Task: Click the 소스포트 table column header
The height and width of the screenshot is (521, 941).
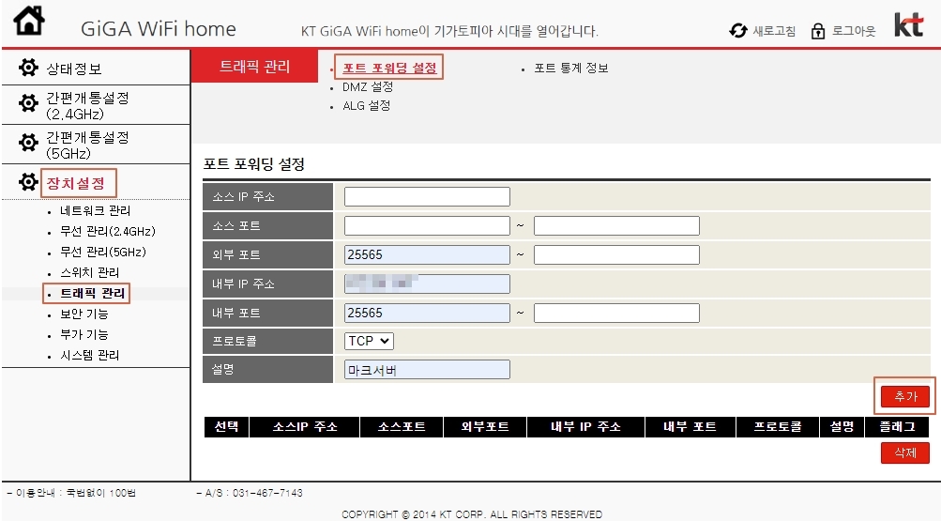Action: (x=402, y=427)
